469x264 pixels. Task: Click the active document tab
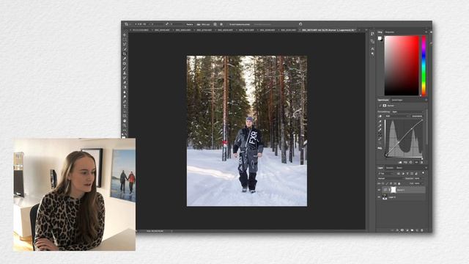328,30
